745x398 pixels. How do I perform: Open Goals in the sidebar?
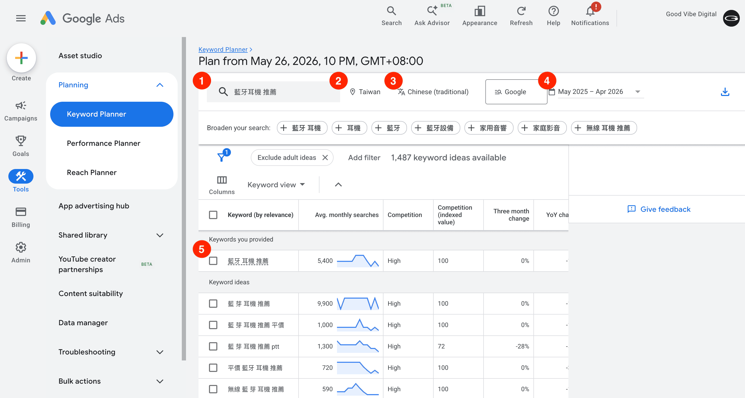(x=21, y=146)
